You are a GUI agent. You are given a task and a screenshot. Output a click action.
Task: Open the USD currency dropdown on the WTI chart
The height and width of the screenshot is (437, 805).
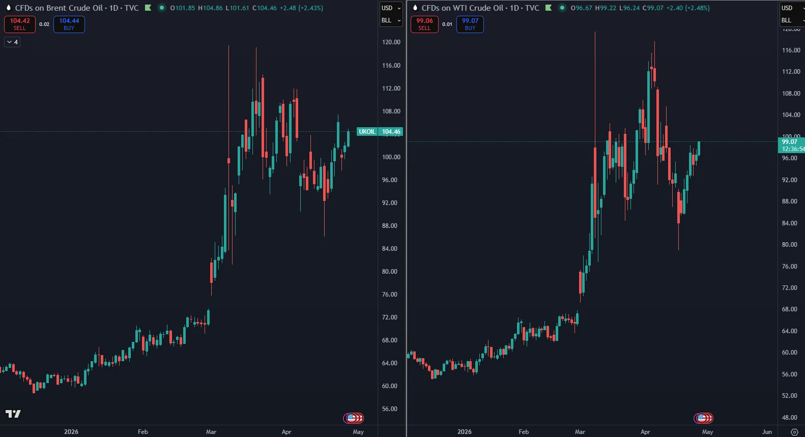pyautogui.click(x=791, y=8)
